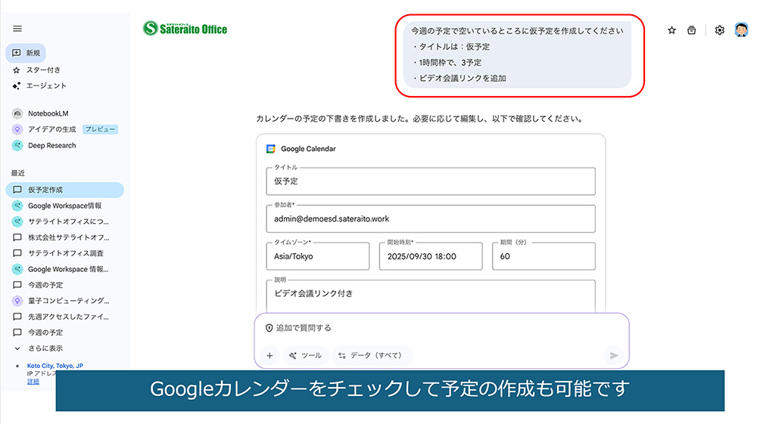Image resolution: width=757 pixels, height=424 pixels.
Task: Click the Sateraito Office logo
Action: [185, 29]
